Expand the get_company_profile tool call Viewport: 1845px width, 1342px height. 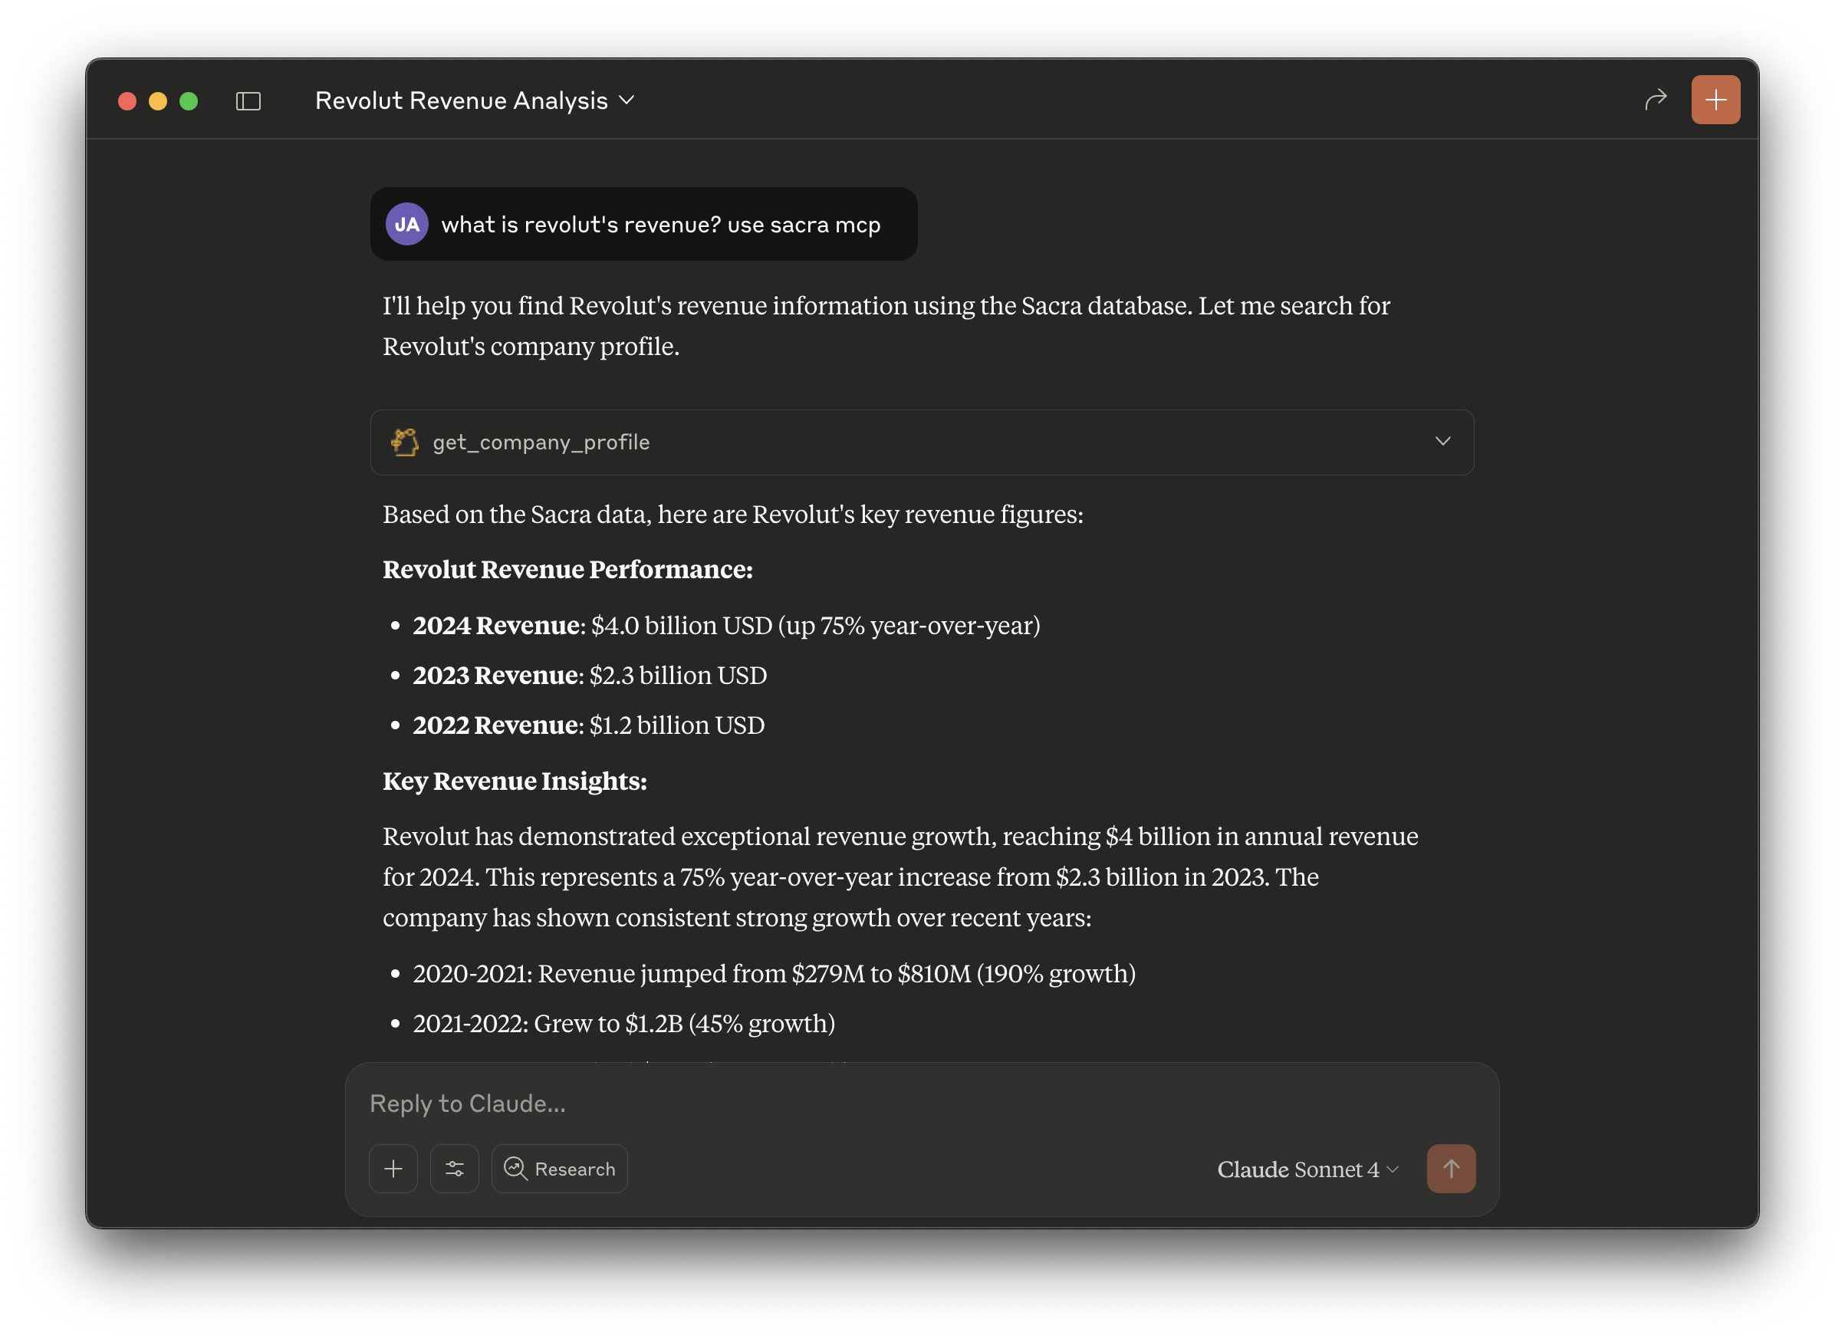click(922, 442)
